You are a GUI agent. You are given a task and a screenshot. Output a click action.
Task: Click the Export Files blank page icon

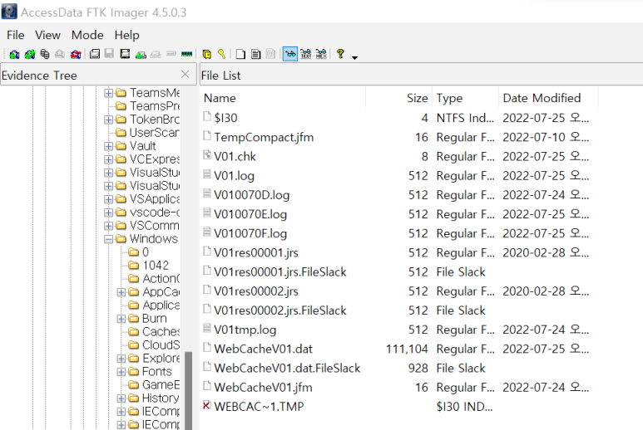[x=240, y=54]
